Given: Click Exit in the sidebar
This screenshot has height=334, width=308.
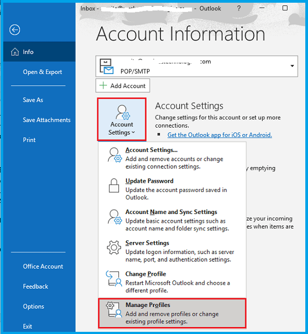Looking at the screenshot, I should click(28, 326).
